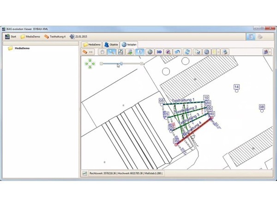Click the zoom slider handle

121,63
